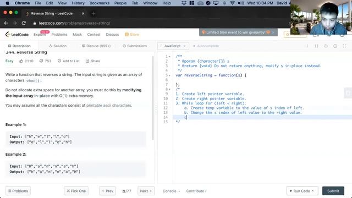The width and height of the screenshot is (352, 198).
Task: Click the Wi-Fi status icon in menu bar
Action: click(232, 3)
